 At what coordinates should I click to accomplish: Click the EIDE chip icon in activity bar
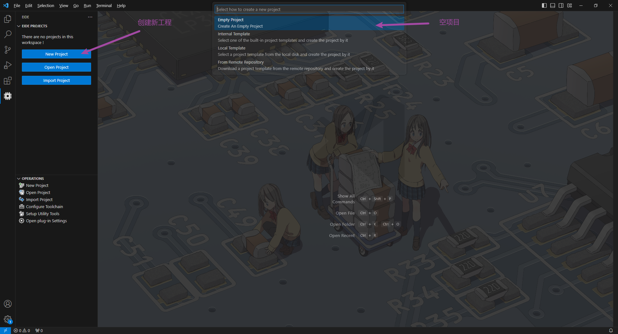coord(8,96)
